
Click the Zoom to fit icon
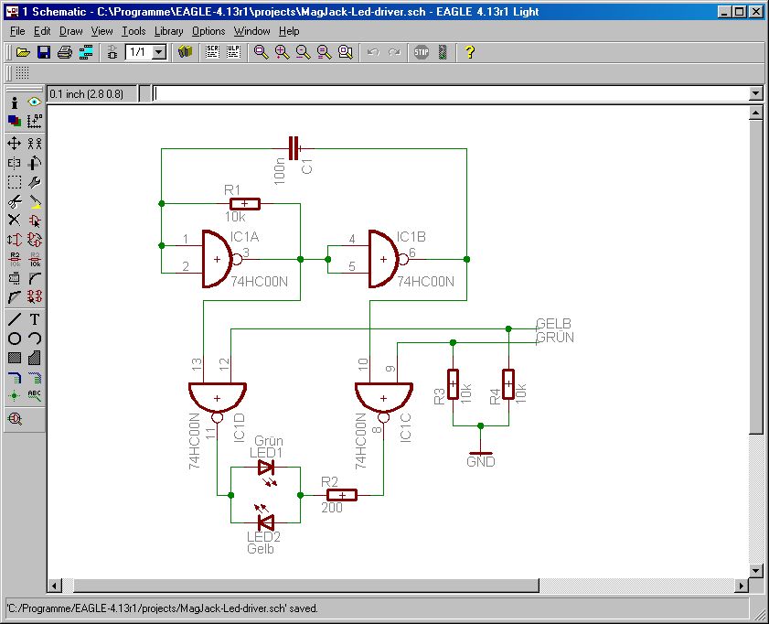[x=262, y=52]
